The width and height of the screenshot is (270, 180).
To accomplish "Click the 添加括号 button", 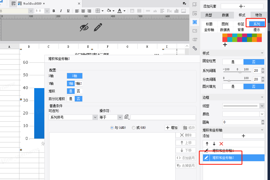I will (x=186, y=158).
